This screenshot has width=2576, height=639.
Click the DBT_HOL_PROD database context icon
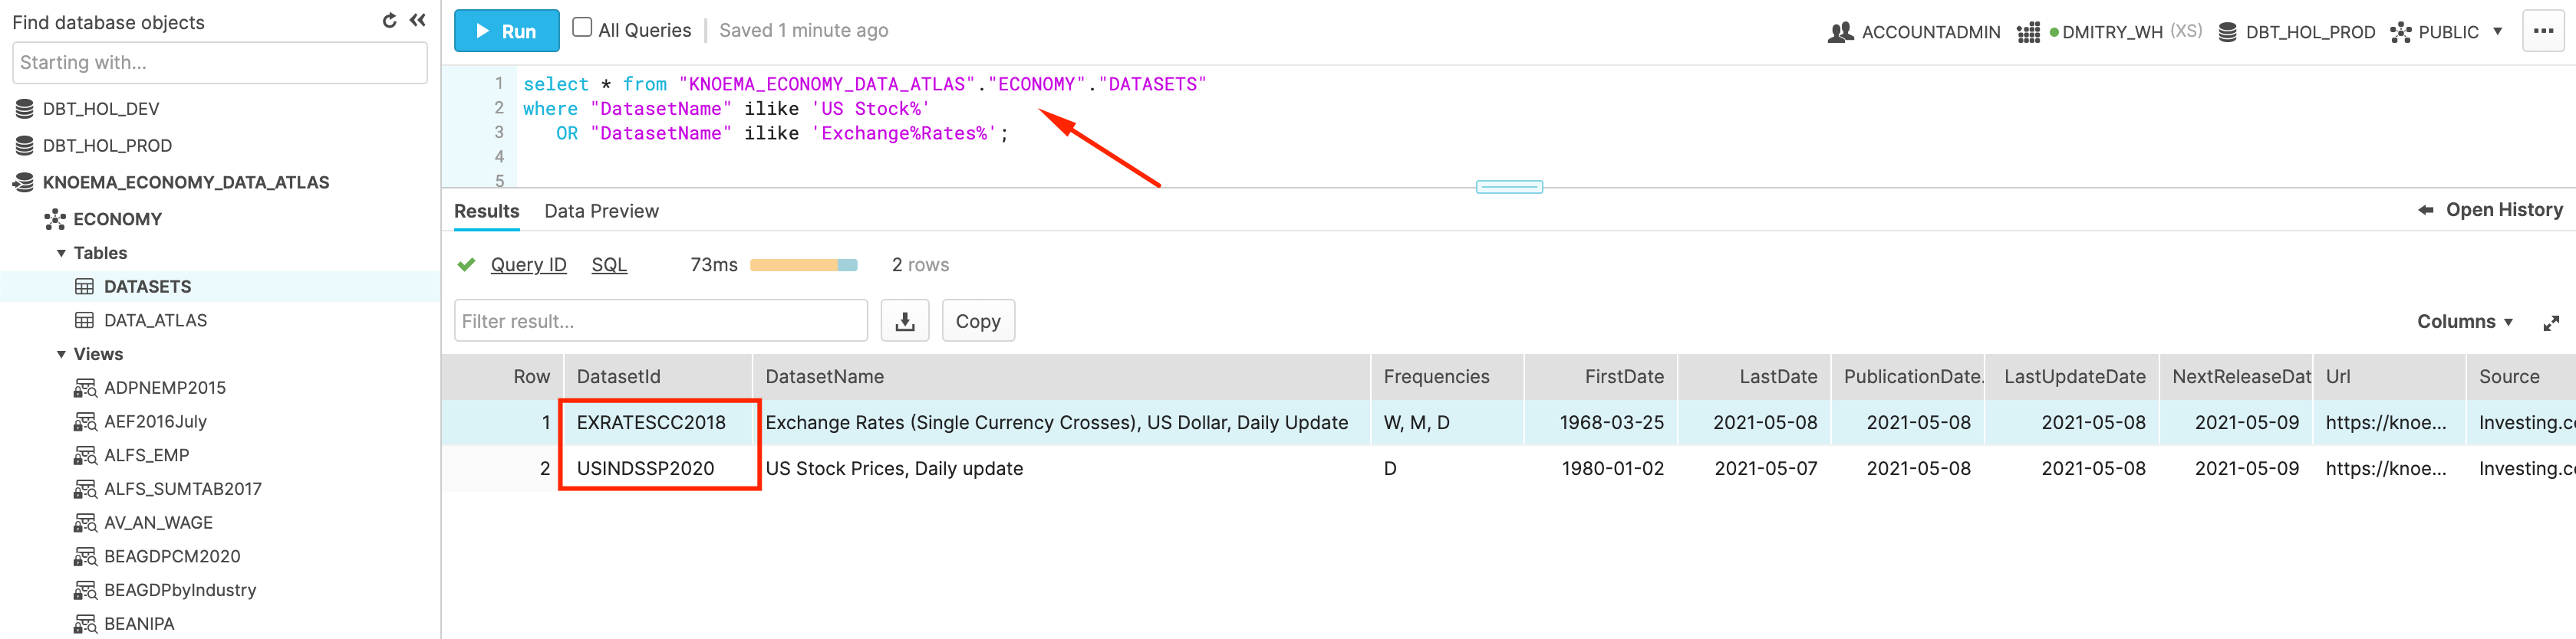[2227, 32]
